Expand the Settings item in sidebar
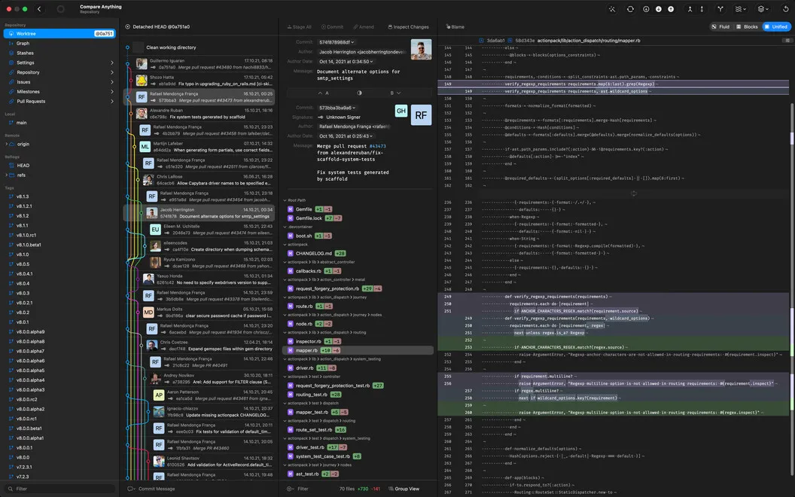The image size is (795, 497). tap(112, 63)
